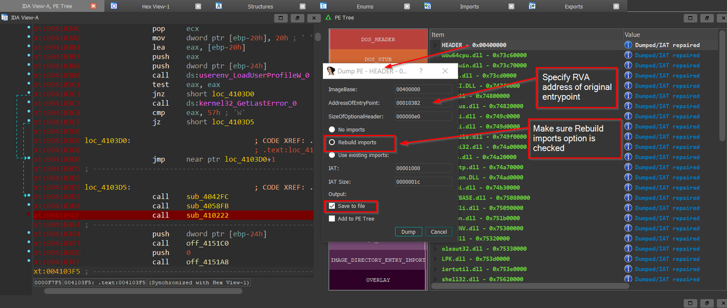Click the highlighted sub_410222 call operand
Image resolution: width=727 pixels, height=308 pixels.
[x=207, y=215]
